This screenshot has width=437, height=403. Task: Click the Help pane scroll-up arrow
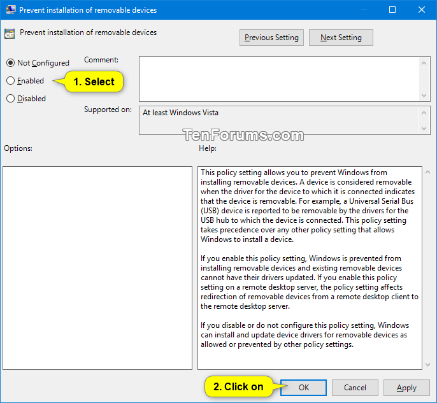428,173
